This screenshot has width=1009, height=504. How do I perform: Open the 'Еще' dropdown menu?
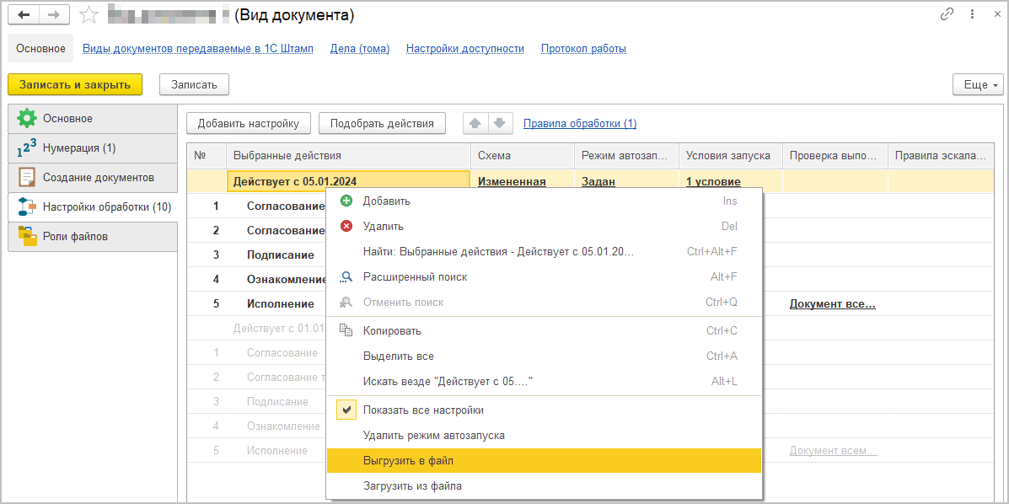(976, 84)
